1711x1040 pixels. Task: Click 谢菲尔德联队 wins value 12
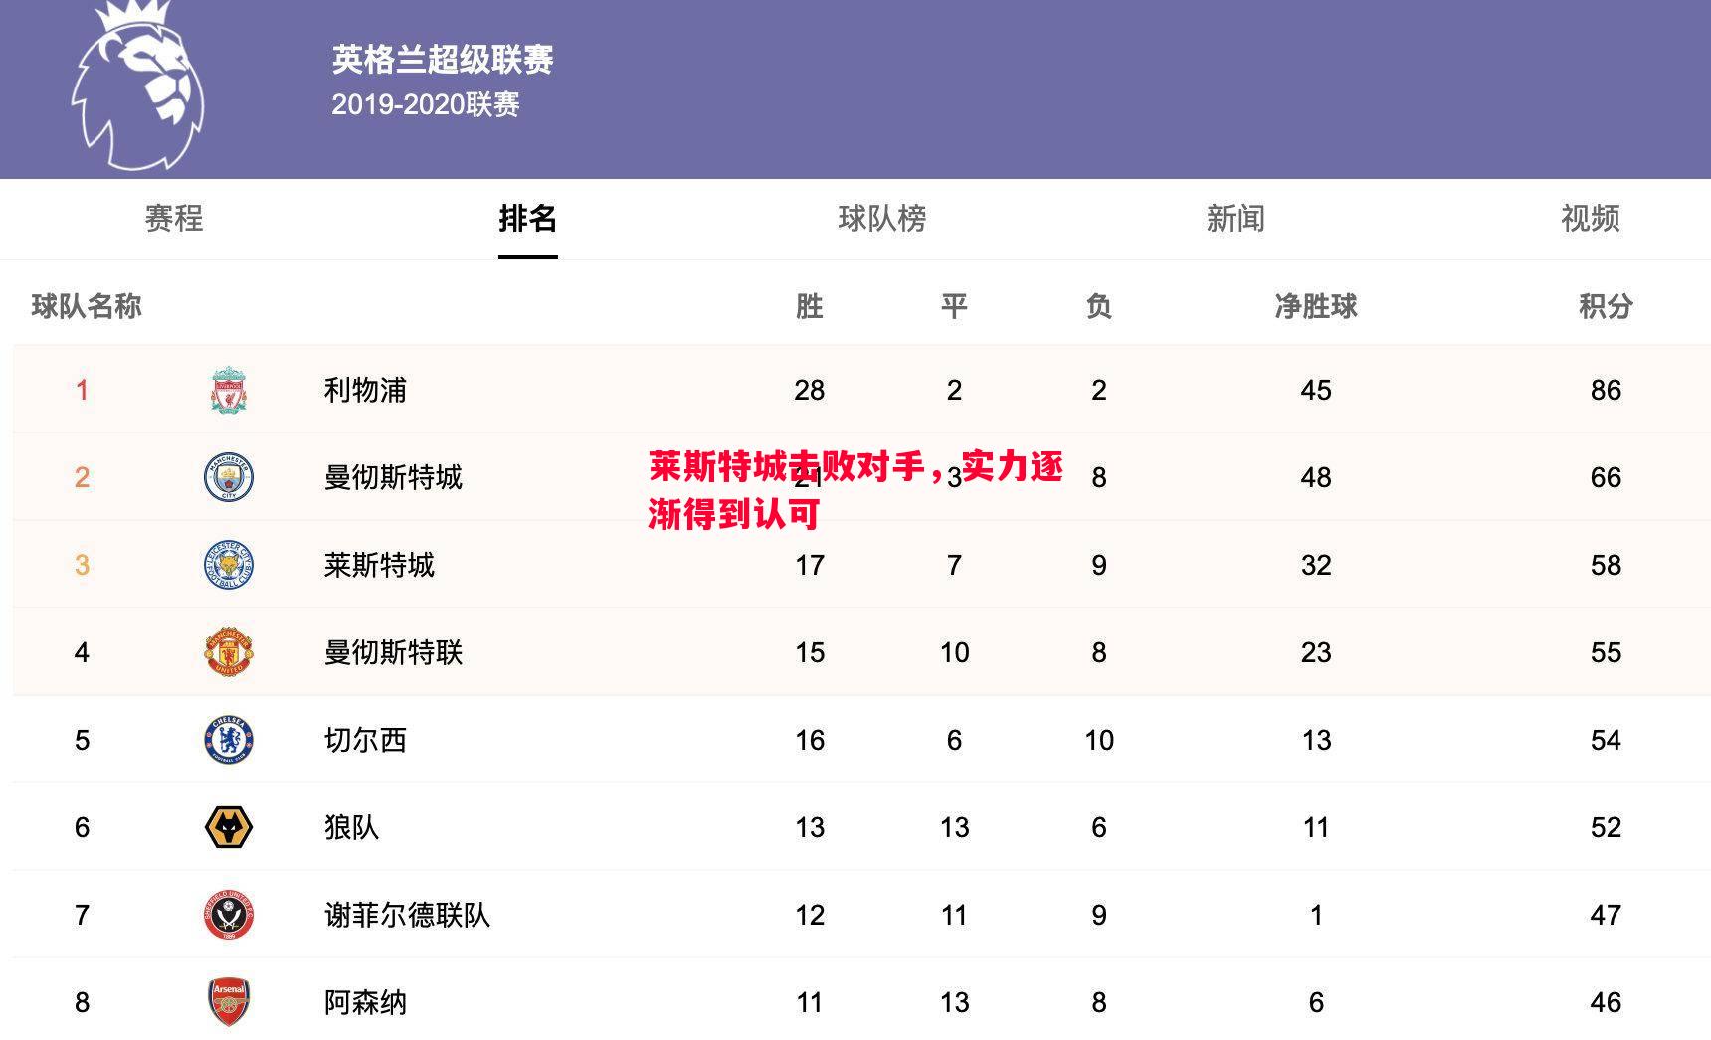(810, 915)
